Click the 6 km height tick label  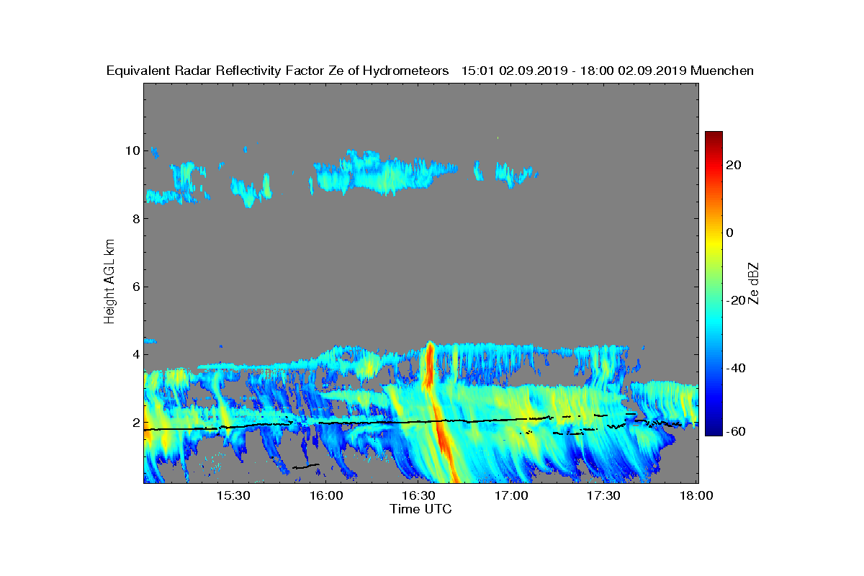click(x=135, y=287)
